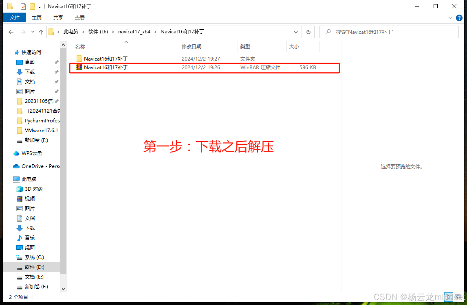Screen dimensions: 467x305
Task: Switch to the 主页 ribbon tab
Action: click(x=37, y=18)
